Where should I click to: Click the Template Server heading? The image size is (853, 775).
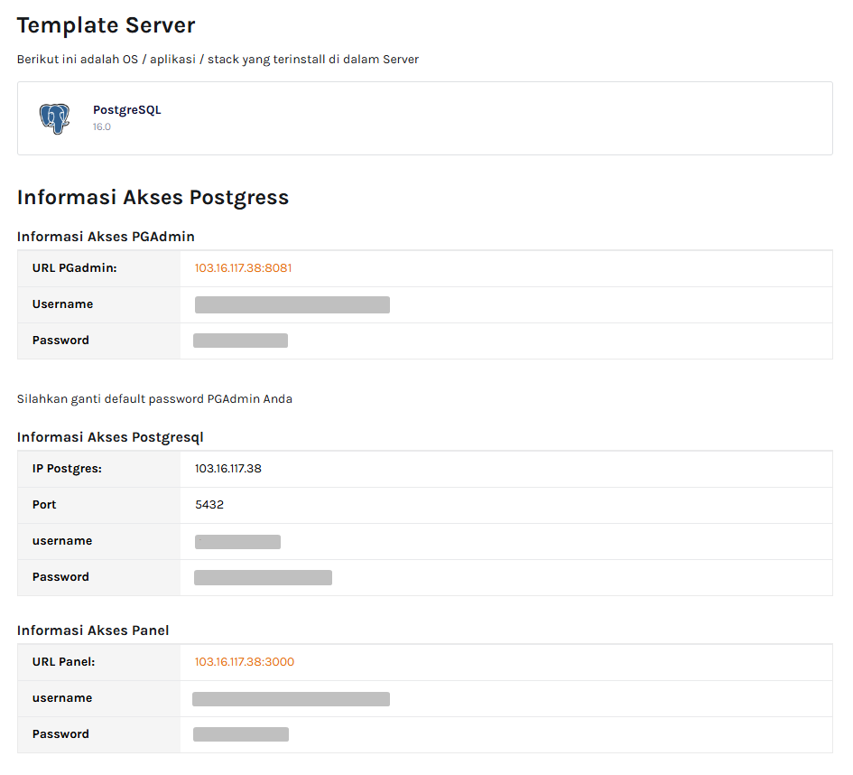(106, 25)
